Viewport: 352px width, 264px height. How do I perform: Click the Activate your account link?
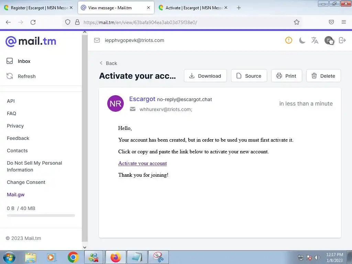point(142,163)
